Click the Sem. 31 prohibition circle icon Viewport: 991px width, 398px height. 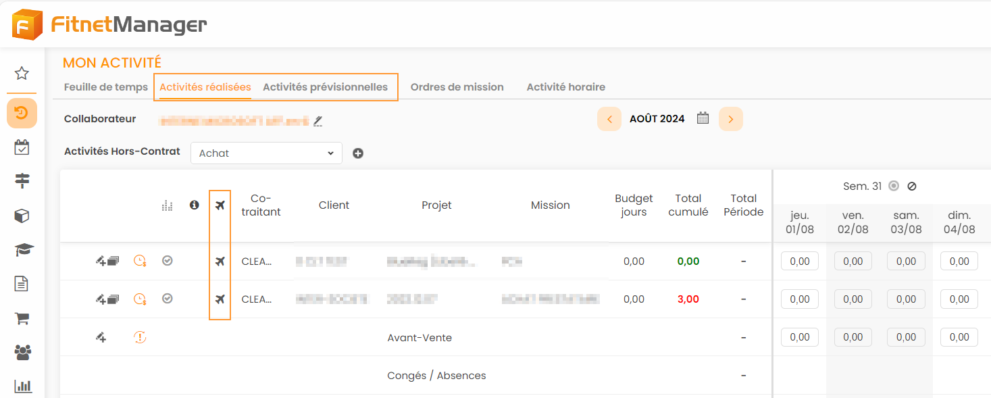912,186
